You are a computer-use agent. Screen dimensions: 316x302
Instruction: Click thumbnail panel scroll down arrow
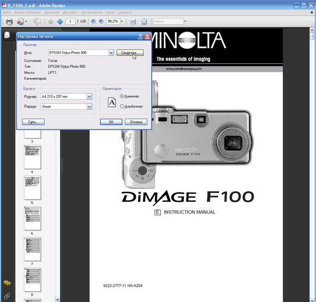pyautogui.click(x=57, y=299)
